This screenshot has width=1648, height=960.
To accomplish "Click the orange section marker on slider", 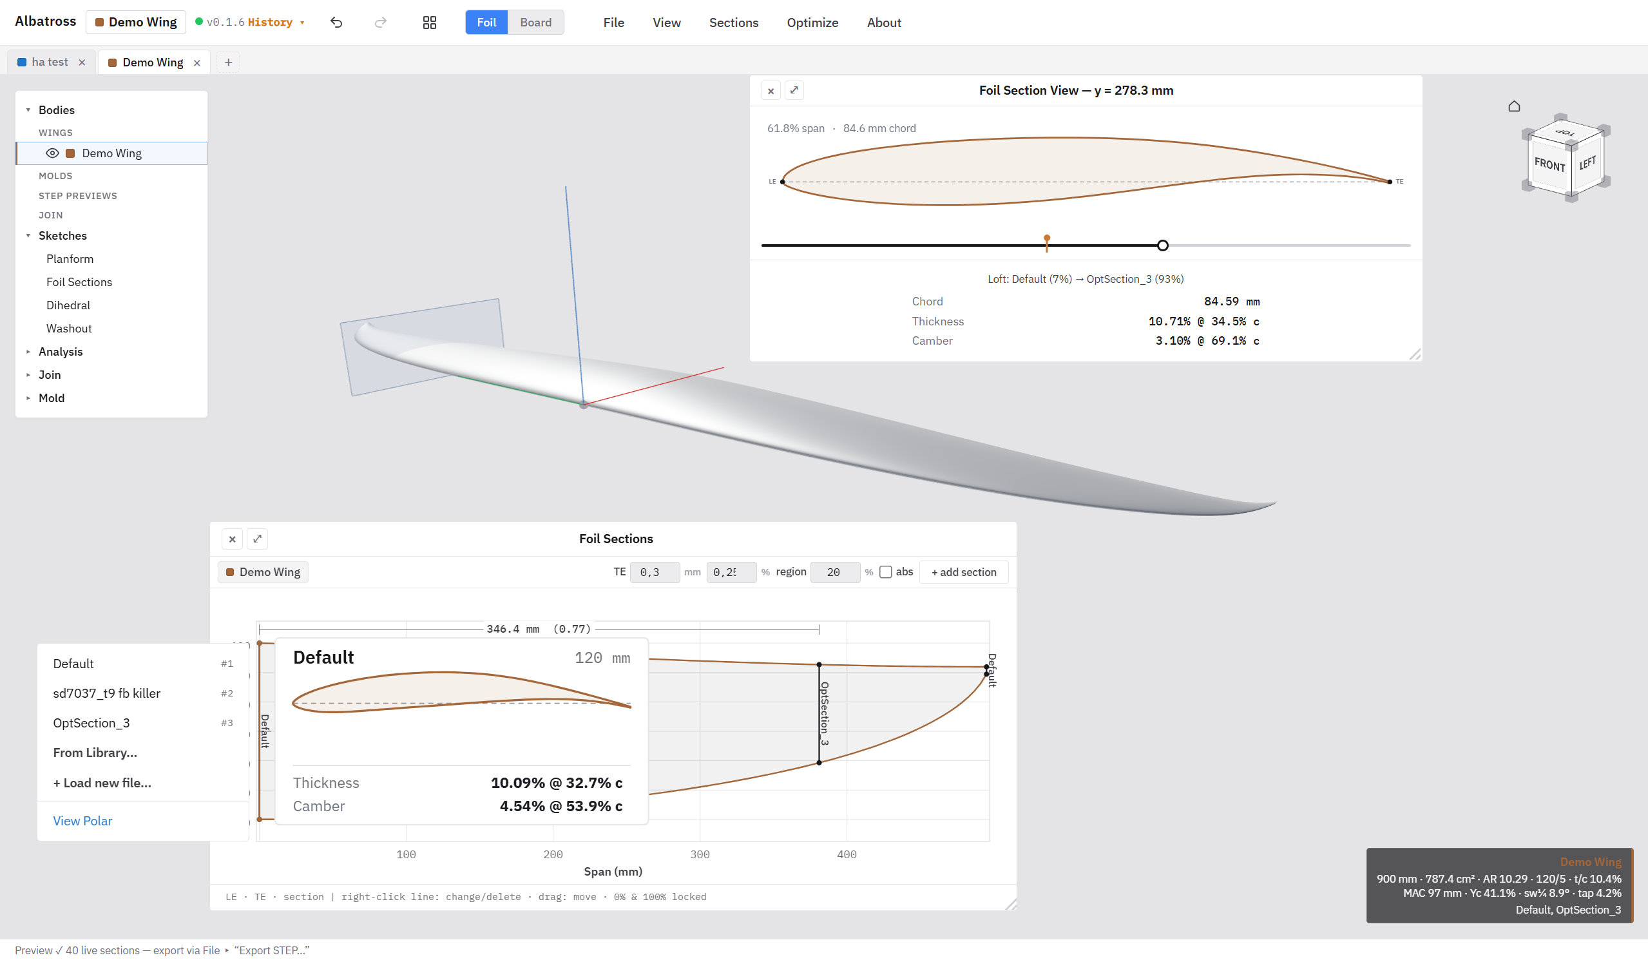I will [1047, 243].
